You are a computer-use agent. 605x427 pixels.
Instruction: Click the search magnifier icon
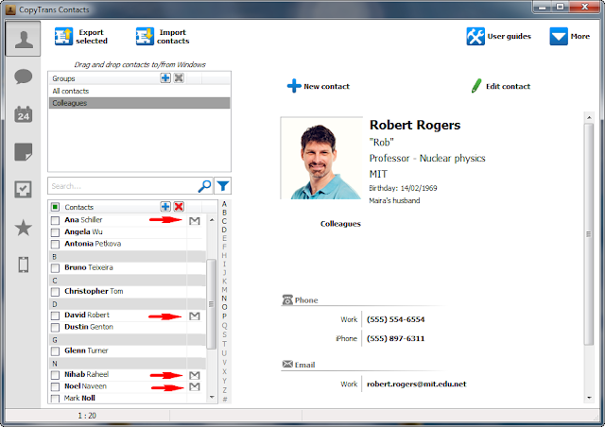pyautogui.click(x=204, y=186)
